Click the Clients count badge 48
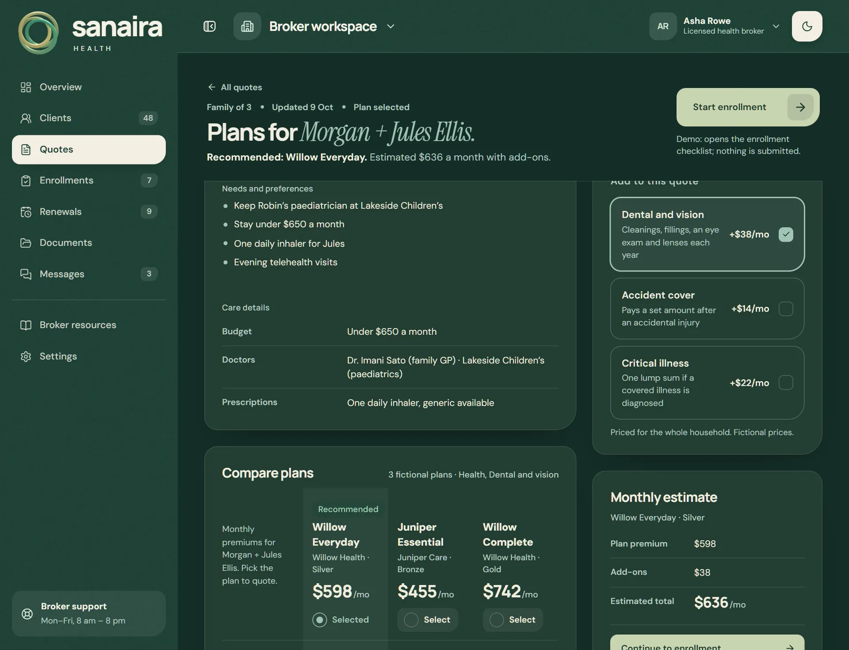The image size is (849, 650). click(x=148, y=118)
